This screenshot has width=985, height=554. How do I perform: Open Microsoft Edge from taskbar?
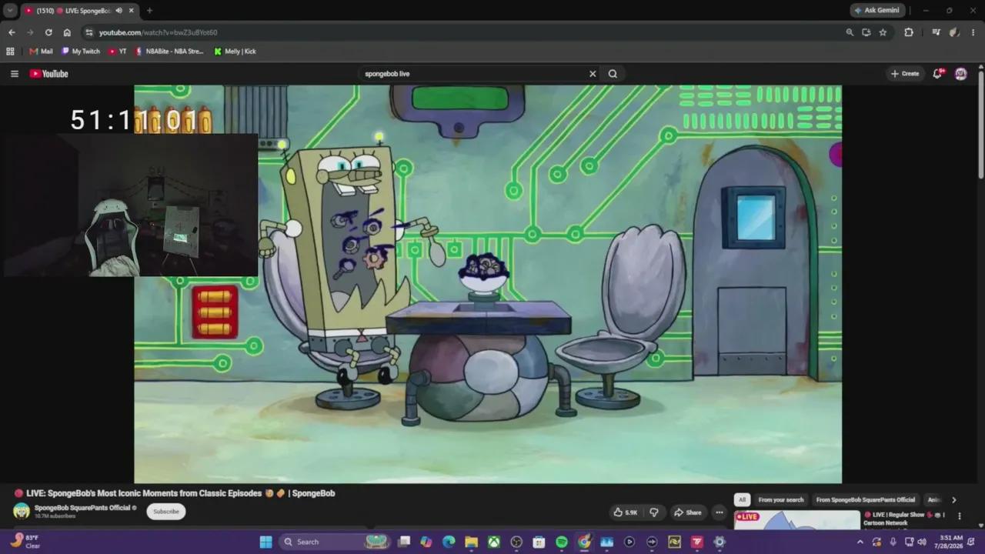click(449, 542)
